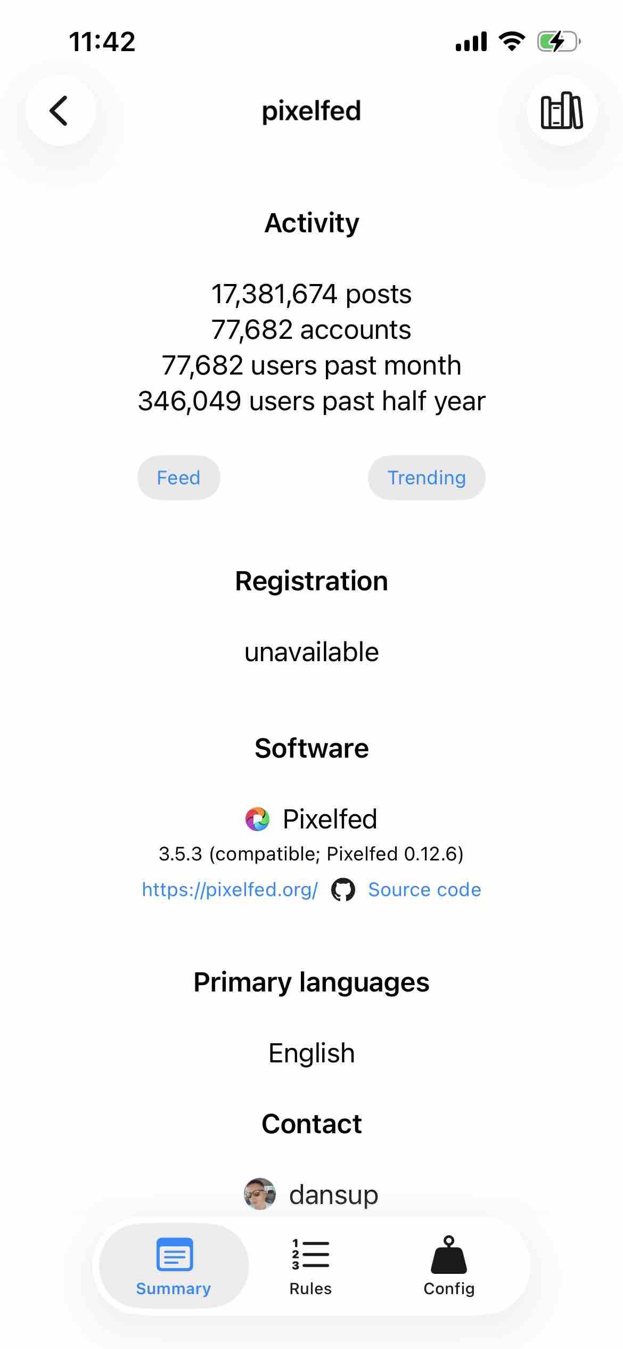The image size is (623, 1349).
Task: Open the books library icon
Action: (562, 110)
